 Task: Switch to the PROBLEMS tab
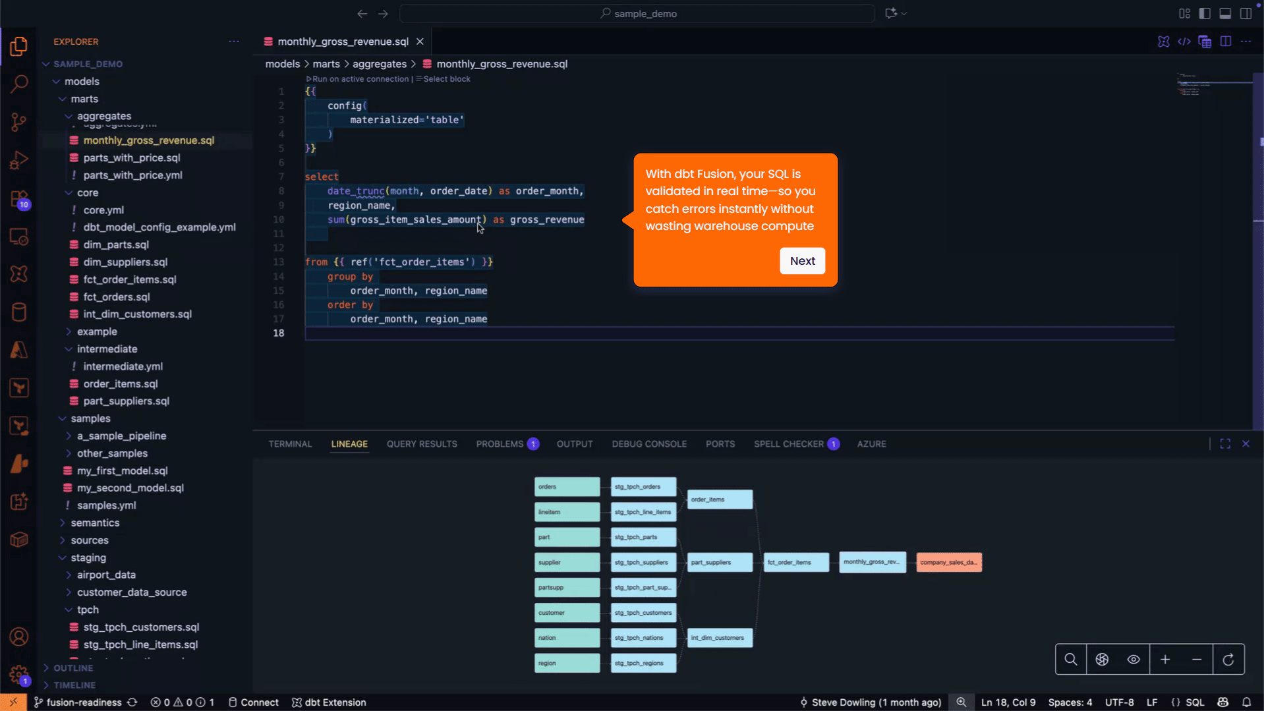[x=500, y=444]
